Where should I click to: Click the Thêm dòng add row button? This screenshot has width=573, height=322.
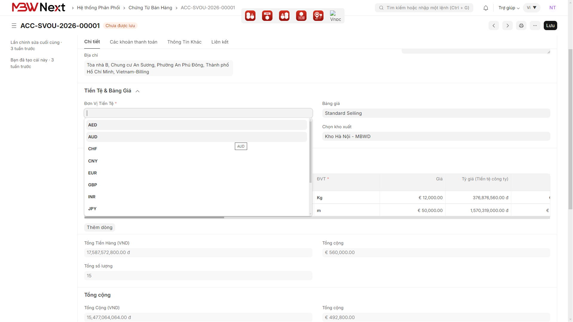(100, 227)
